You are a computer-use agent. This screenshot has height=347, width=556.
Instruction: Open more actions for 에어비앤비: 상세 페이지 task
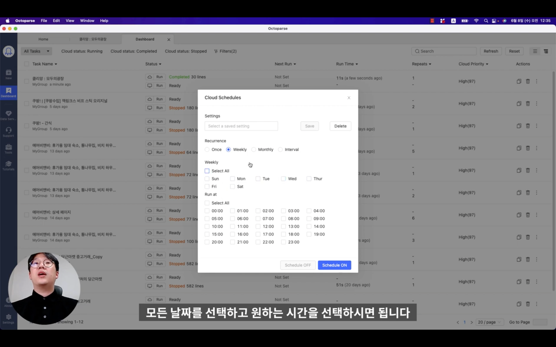tap(536, 215)
